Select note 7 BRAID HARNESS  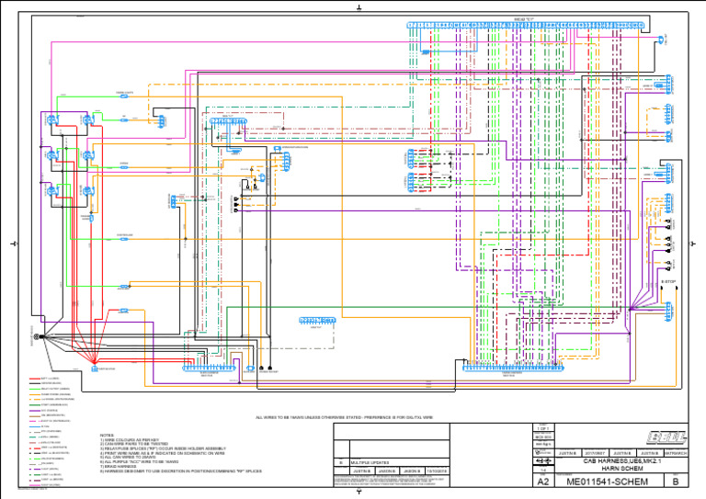pos(118,467)
